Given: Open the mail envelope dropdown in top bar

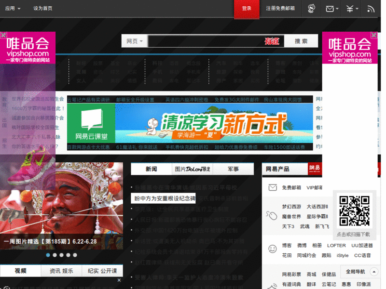Looking at the screenshot, I should [332, 9].
